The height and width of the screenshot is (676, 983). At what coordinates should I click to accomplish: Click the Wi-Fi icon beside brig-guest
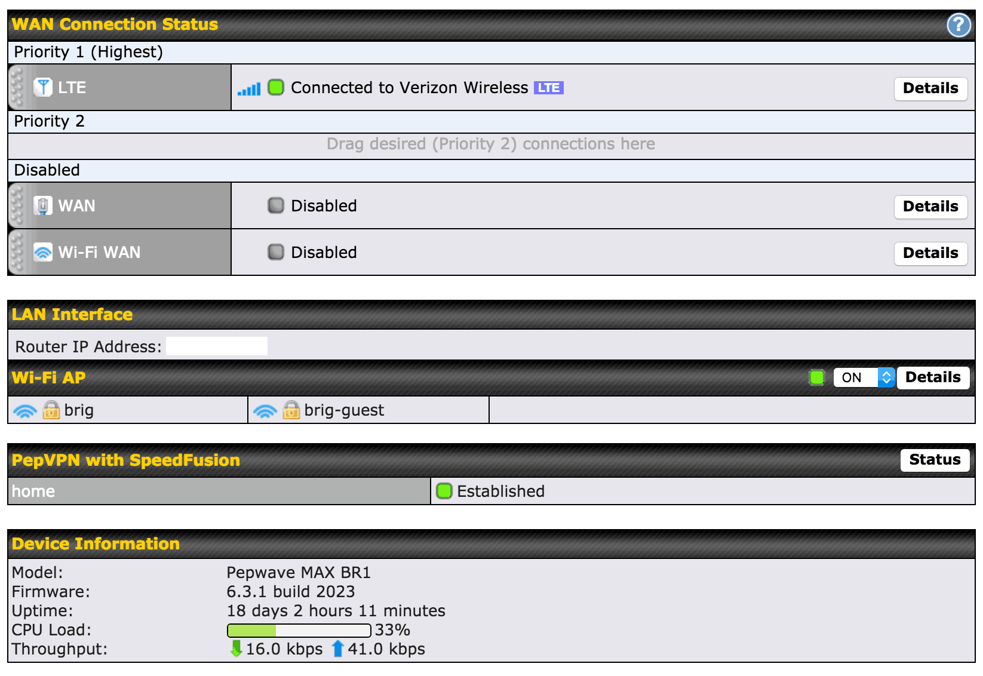(266, 411)
